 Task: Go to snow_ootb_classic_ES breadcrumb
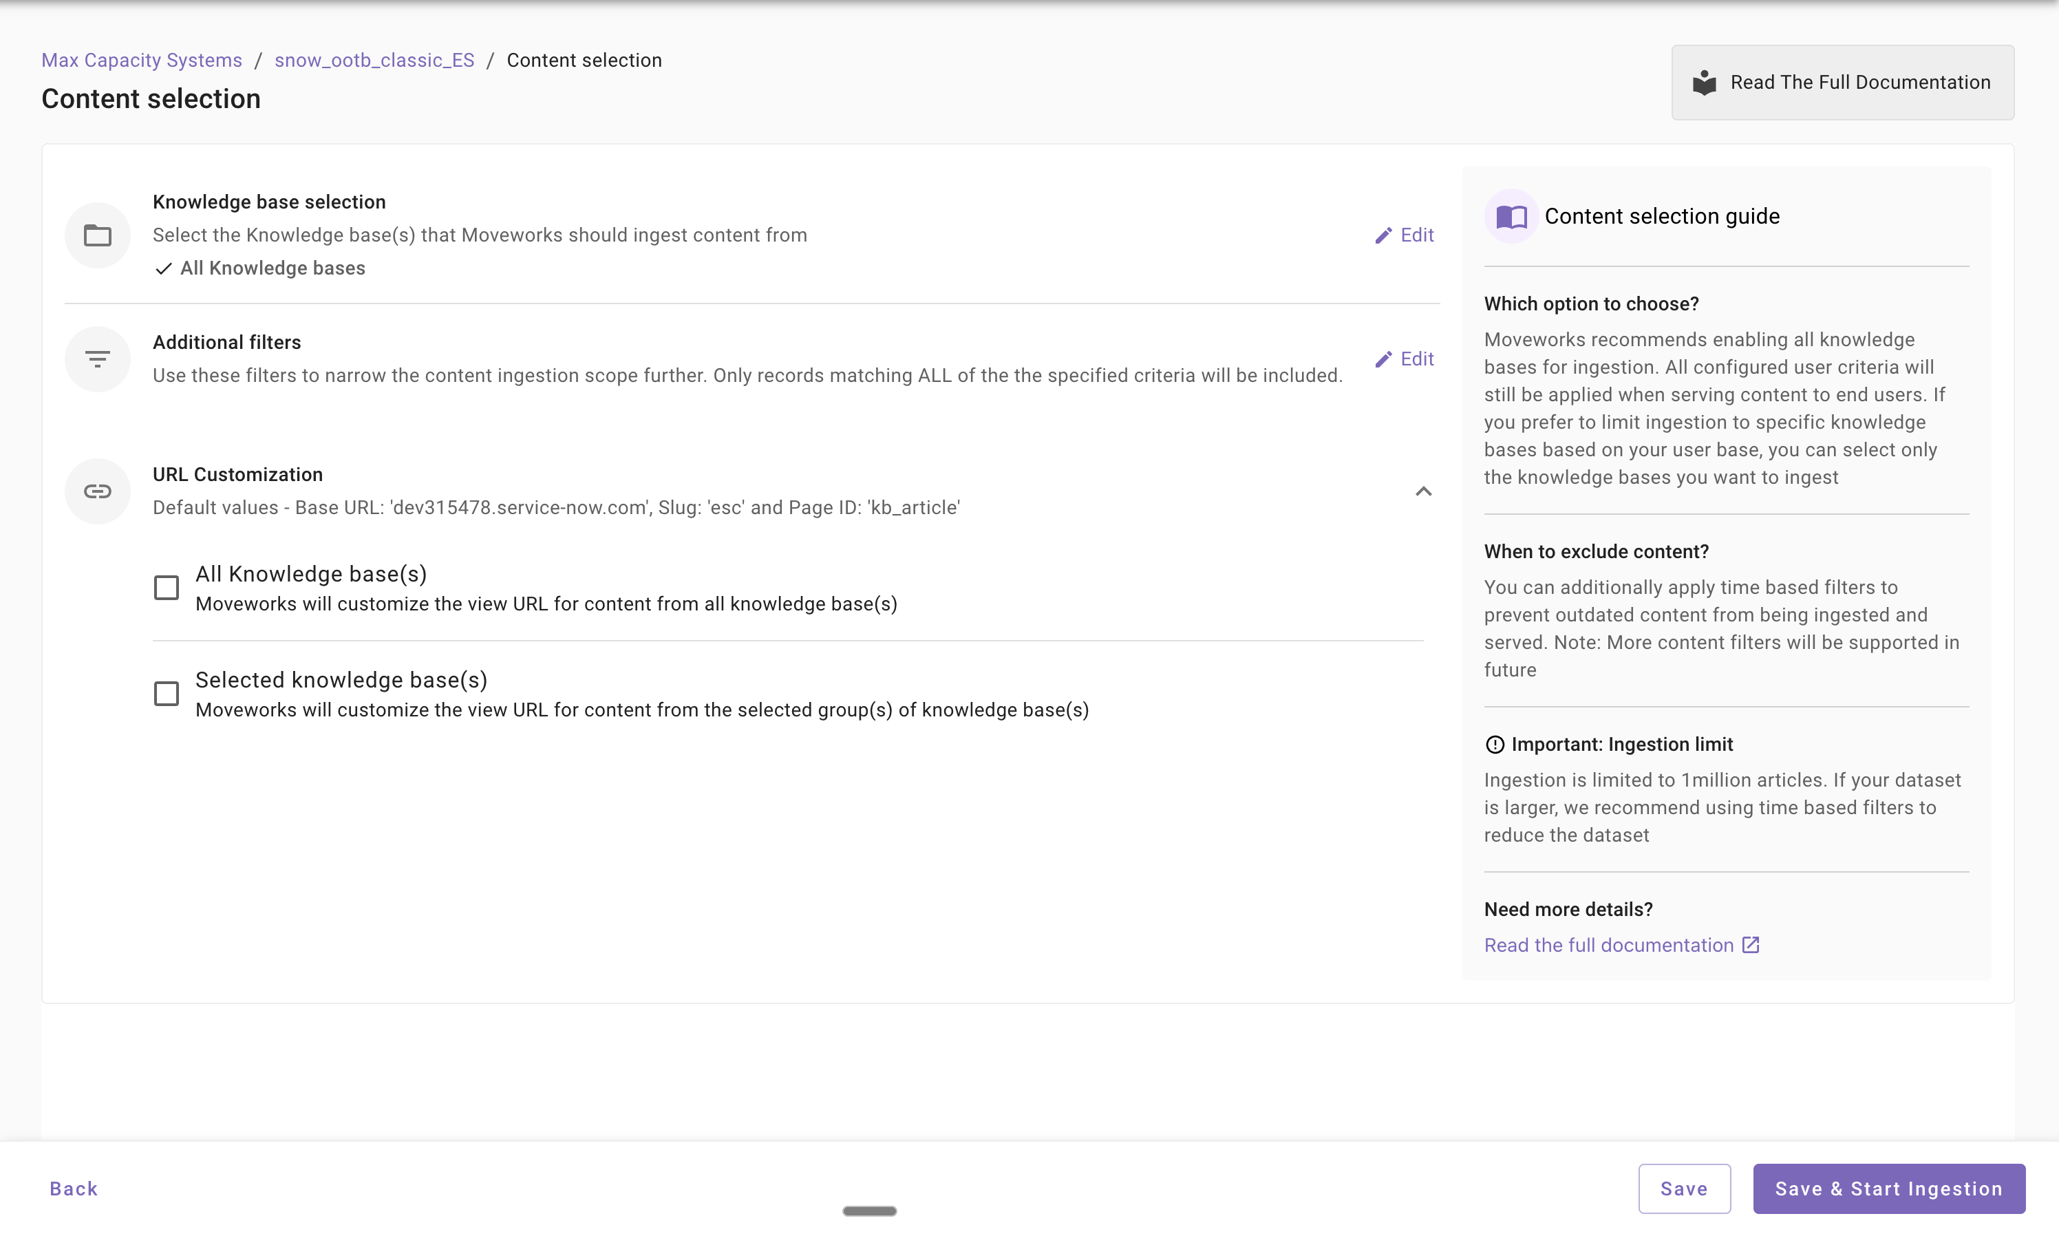(374, 60)
